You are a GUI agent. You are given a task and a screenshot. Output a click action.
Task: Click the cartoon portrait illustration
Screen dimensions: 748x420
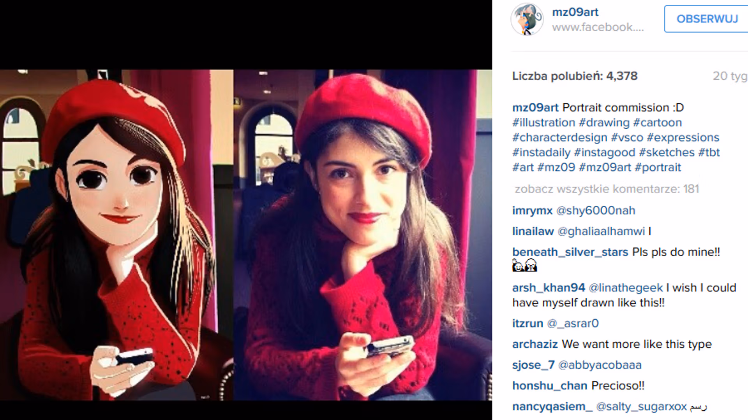point(116,235)
